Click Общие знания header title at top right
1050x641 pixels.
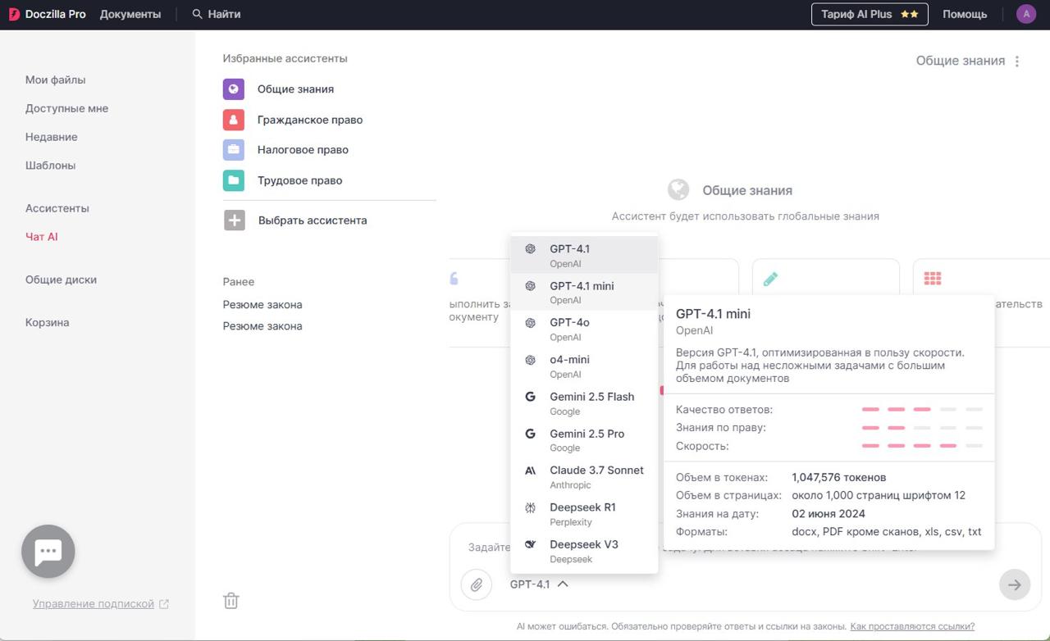pos(961,61)
